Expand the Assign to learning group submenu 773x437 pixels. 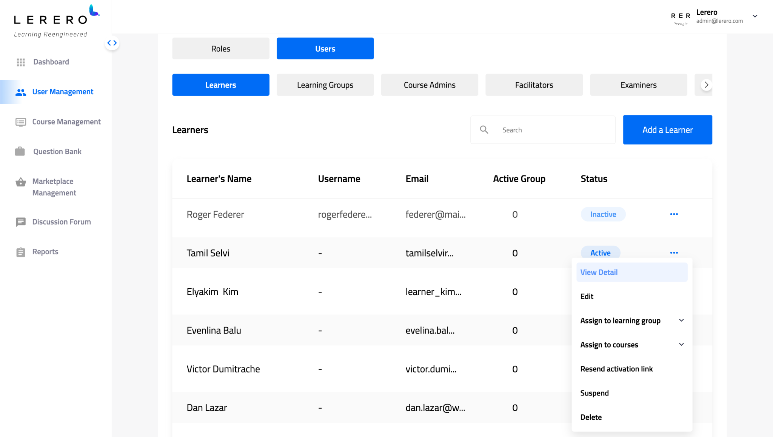tap(682, 320)
